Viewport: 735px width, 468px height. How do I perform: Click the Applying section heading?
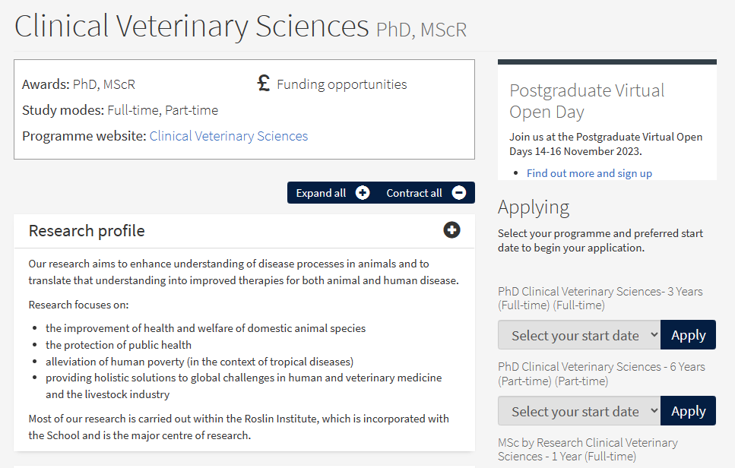coord(533,207)
